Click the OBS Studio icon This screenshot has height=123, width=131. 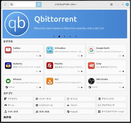coord(91,81)
